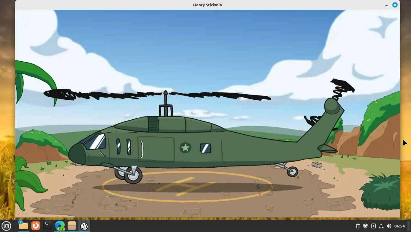Screen dimensions: 411x232
Task: Open the network connections tray icon
Action: (x=381, y=226)
